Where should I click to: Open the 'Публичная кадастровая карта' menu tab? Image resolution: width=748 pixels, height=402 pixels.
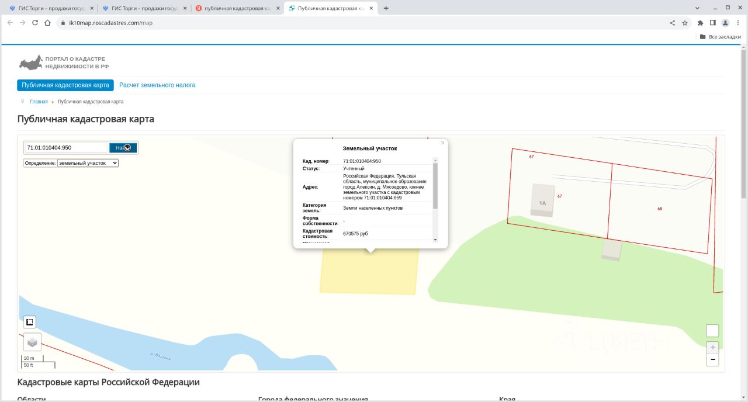tap(65, 85)
